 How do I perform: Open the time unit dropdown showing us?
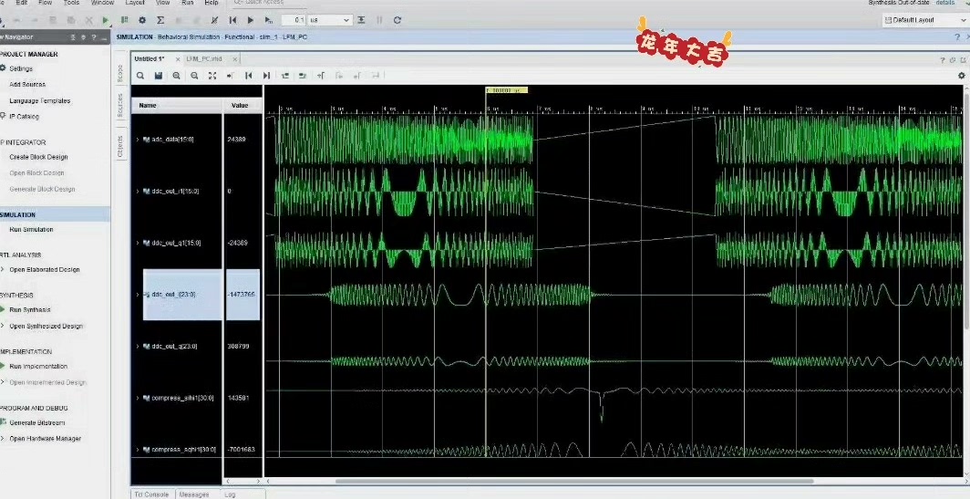click(x=330, y=20)
